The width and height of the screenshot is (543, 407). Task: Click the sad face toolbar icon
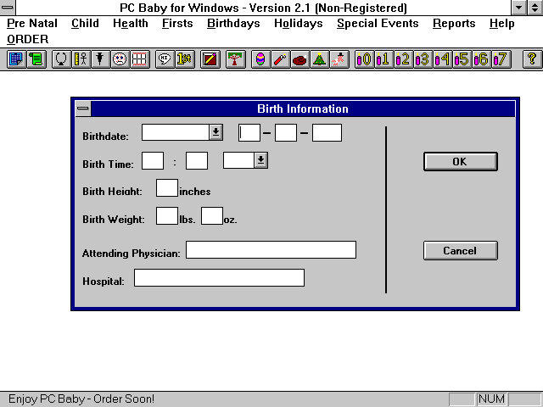(120, 59)
